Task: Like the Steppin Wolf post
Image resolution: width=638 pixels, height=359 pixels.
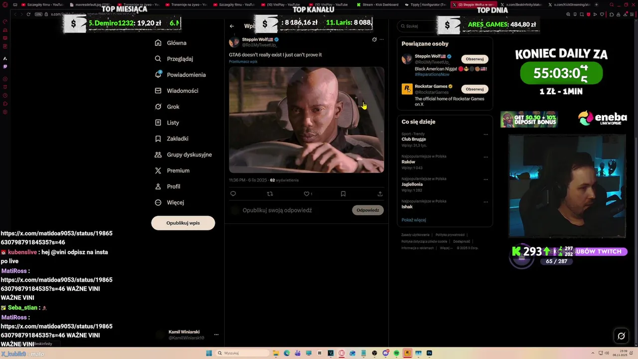Action: 308,193
